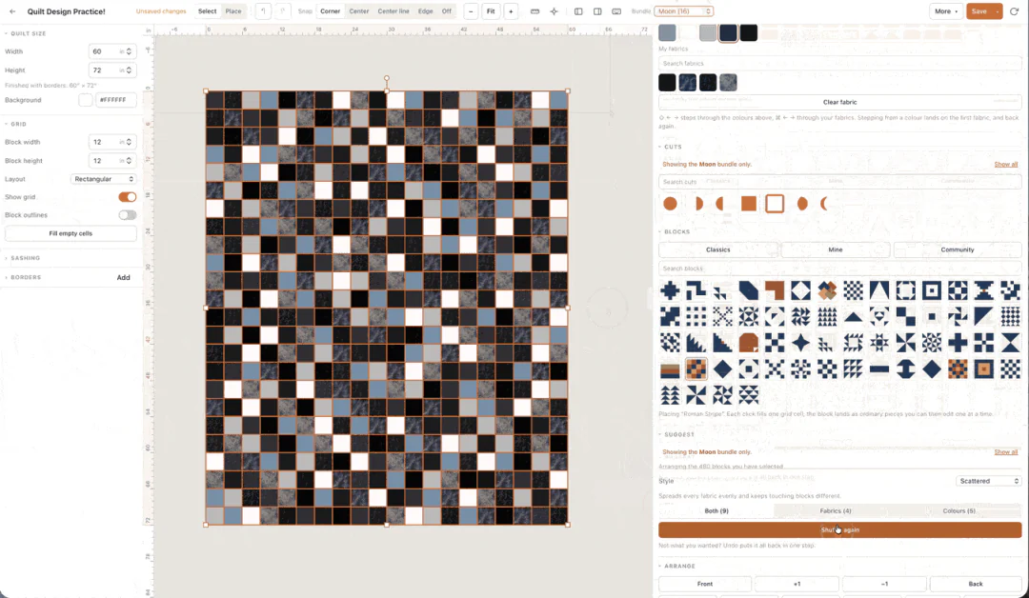Screen dimensions: 1029x598
Task: Open the Bundle Moon (16) dropdown
Action: point(682,11)
